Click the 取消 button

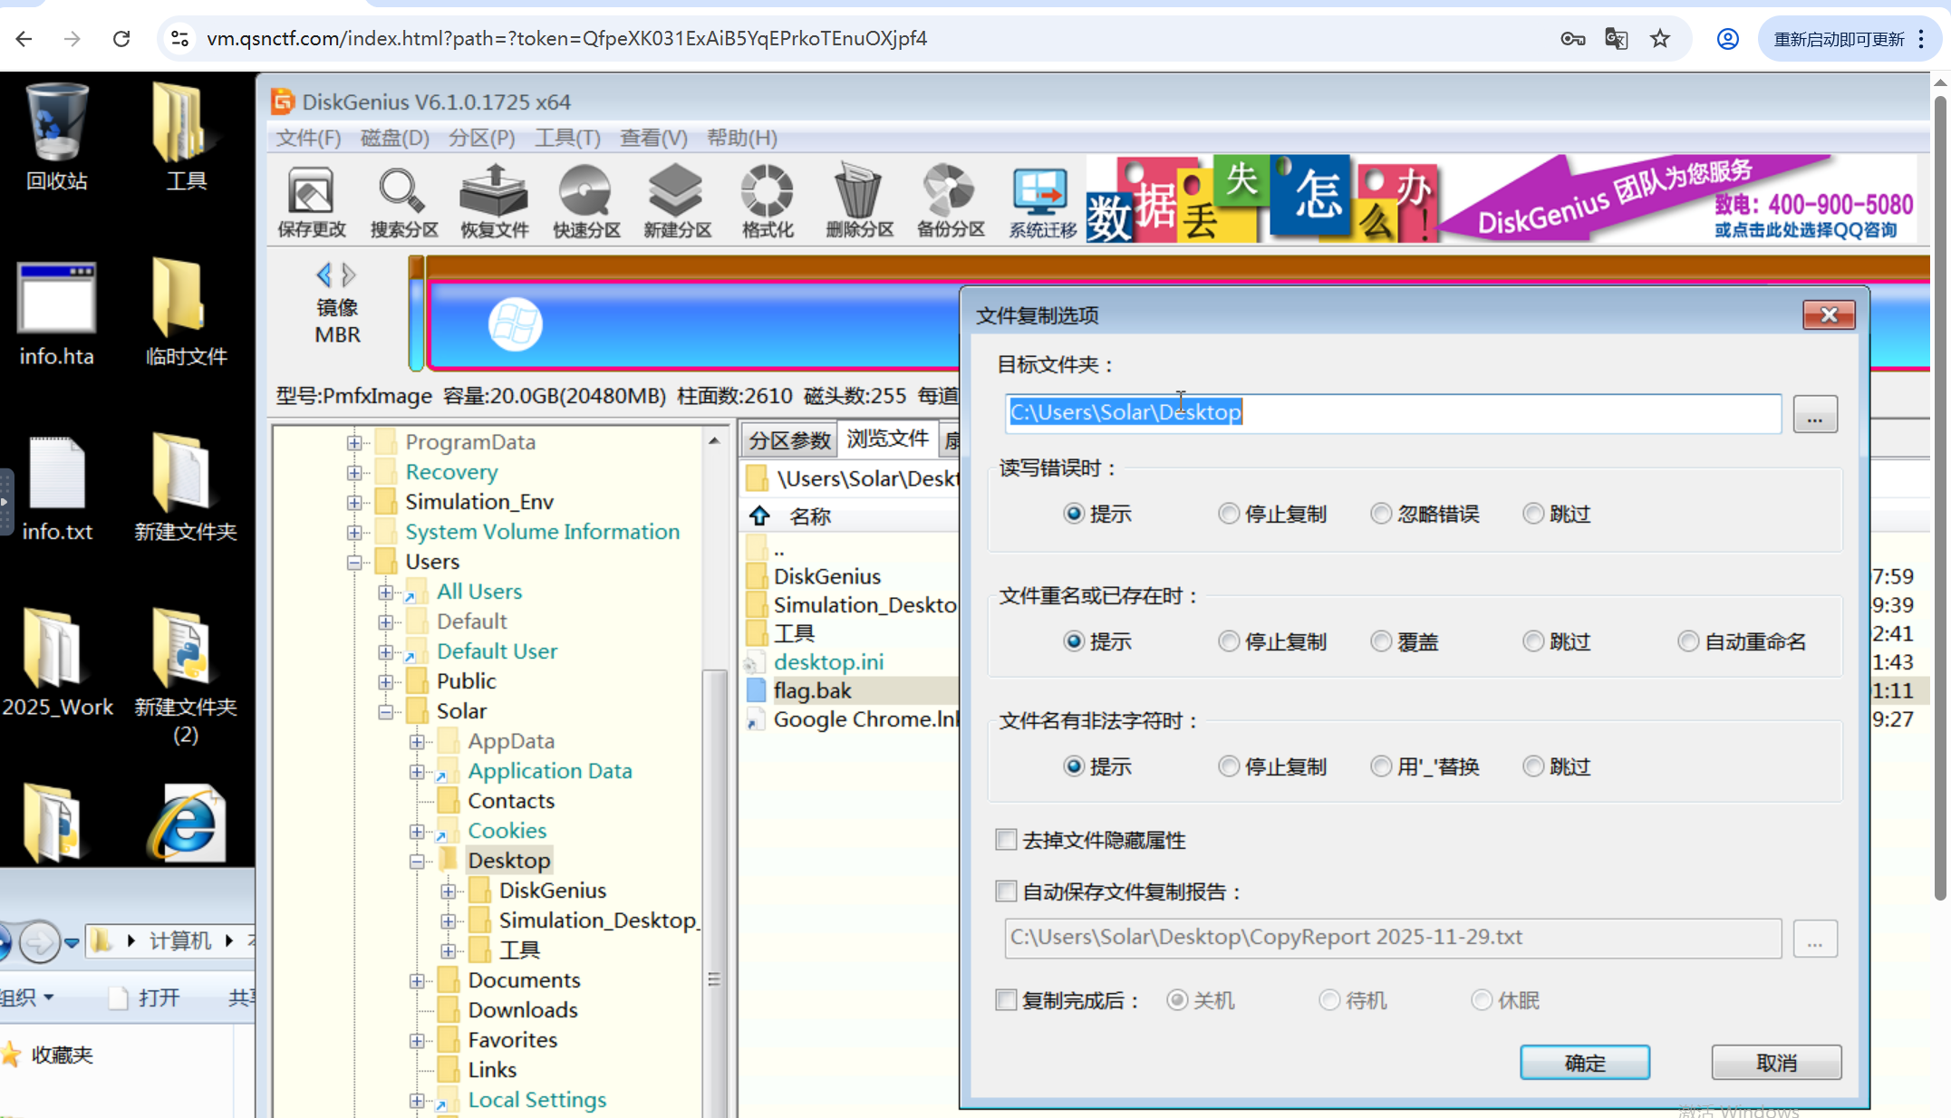click(1775, 1063)
